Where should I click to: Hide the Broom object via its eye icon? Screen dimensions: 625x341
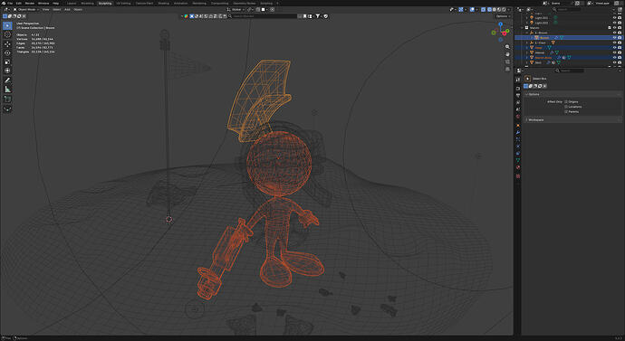[615, 38]
